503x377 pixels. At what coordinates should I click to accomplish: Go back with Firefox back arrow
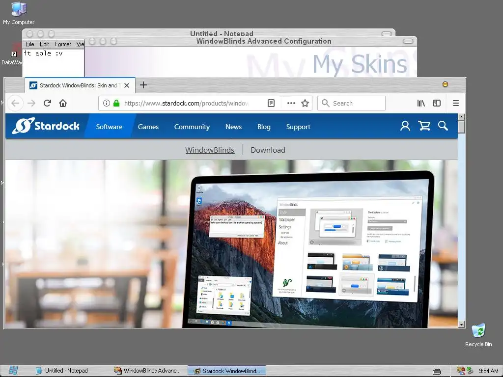pos(15,103)
